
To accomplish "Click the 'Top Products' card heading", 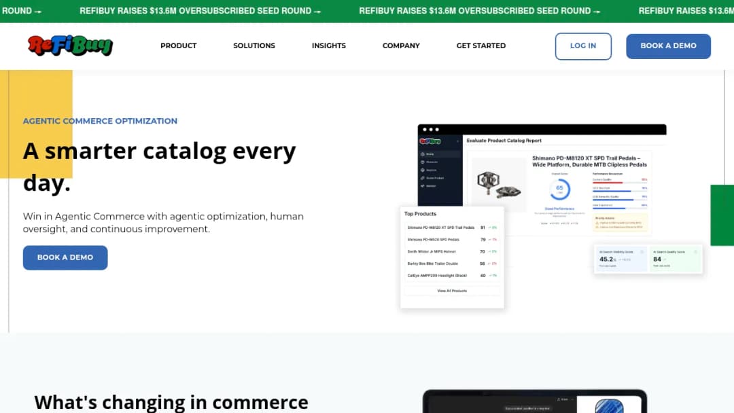I will [421, 214].
